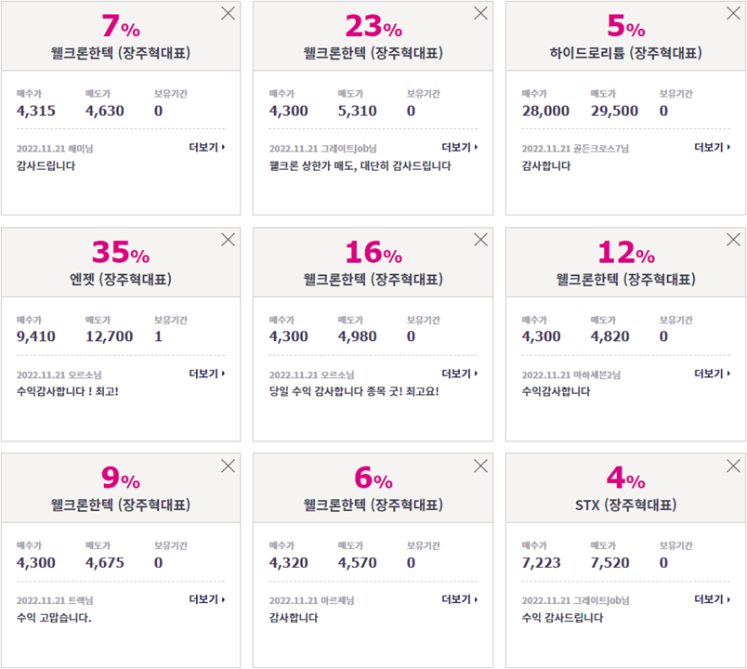Screen dimensions: 747x669
Task: Dismiss the 9% 웰크론한텍 card
Action: tap(229, 466)
